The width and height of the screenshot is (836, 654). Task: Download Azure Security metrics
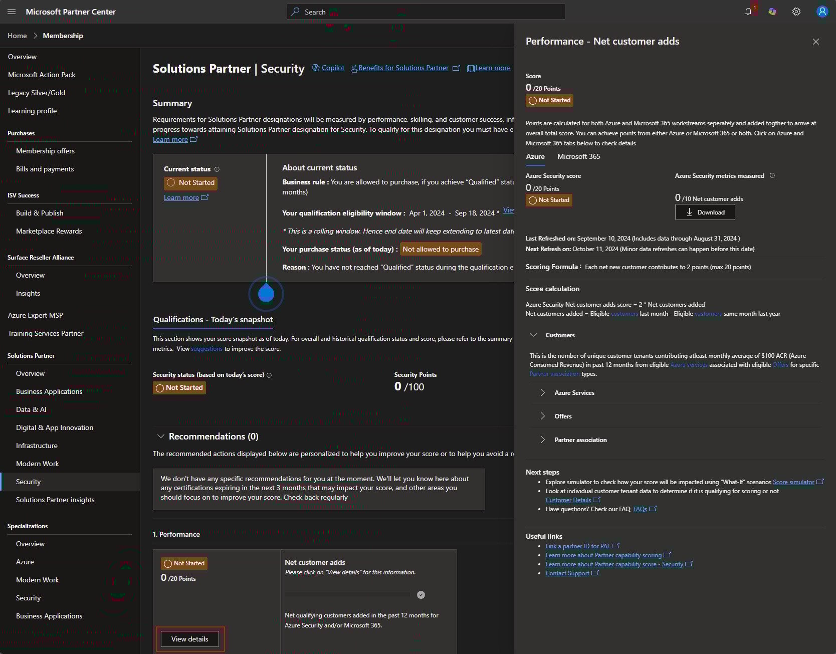pyautogui.click(x=705, y=212)
